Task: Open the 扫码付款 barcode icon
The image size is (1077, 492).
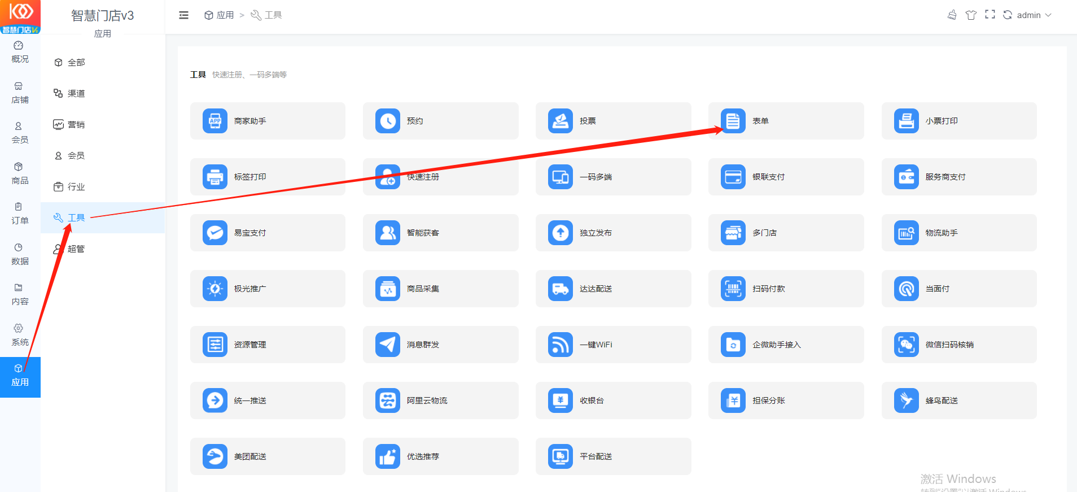Action: (x=733, y=289)
